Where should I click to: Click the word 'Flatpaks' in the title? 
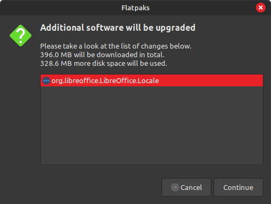pos(135,8)
